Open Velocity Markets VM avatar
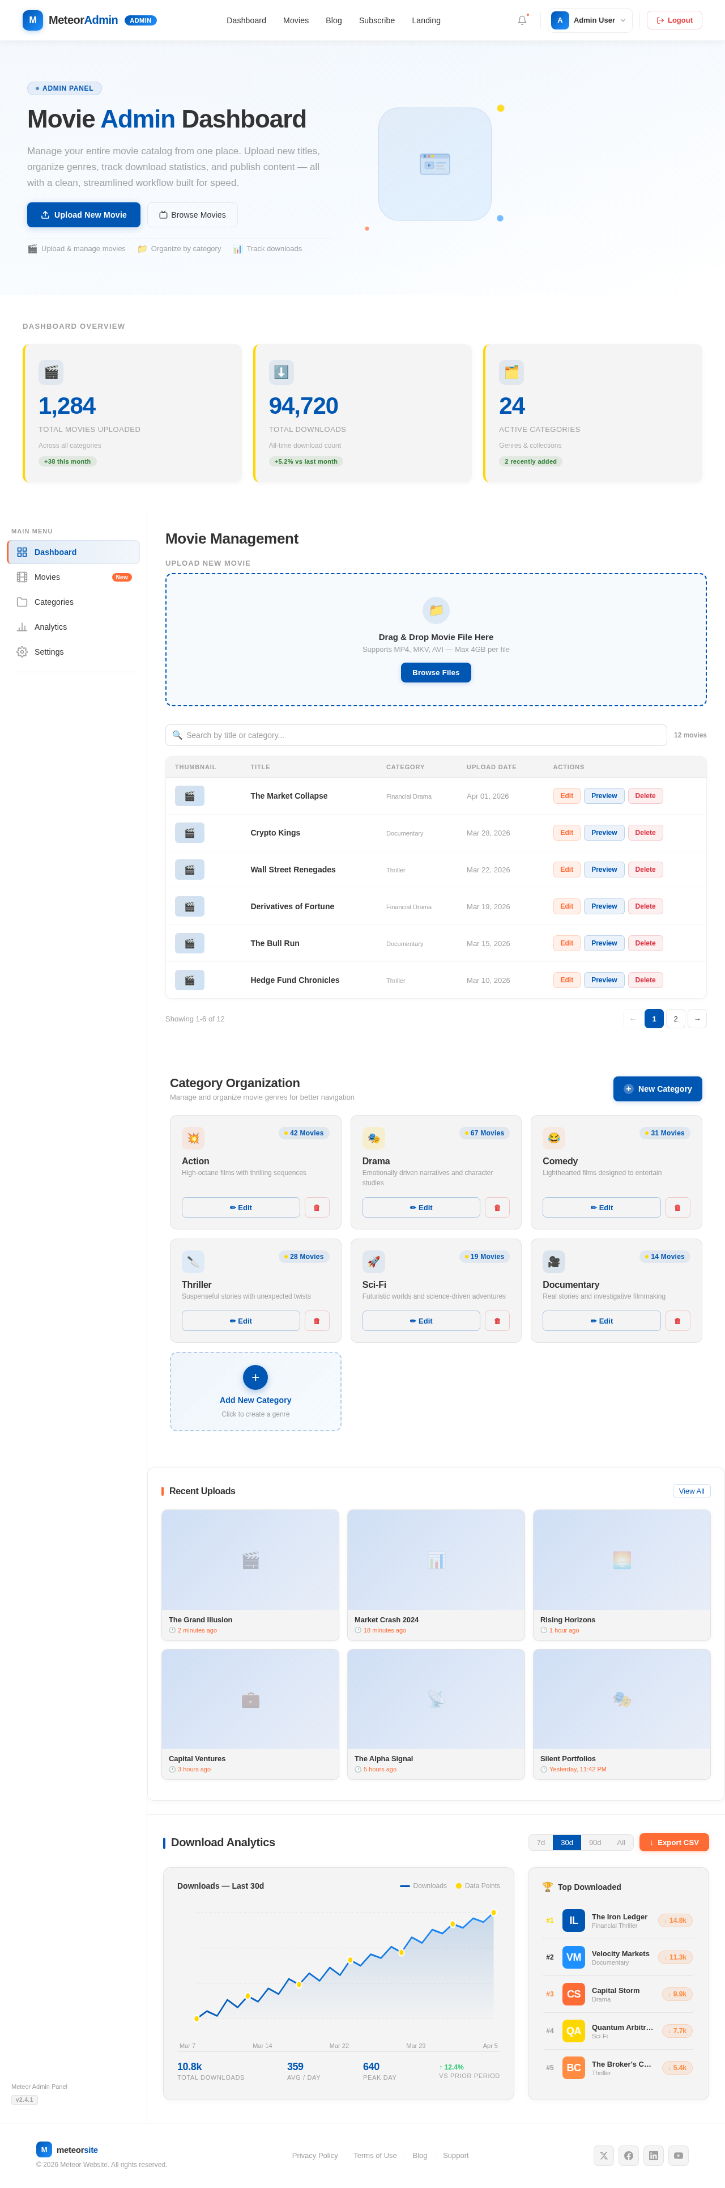 tap(574, 1958)
